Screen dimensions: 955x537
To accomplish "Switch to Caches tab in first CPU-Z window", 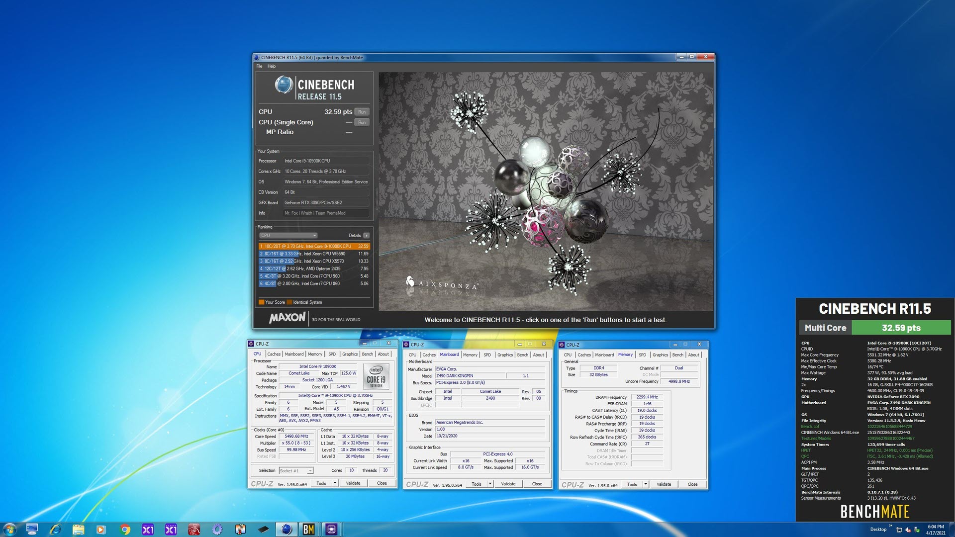I will pyautogui.click(x=274, y=354).
